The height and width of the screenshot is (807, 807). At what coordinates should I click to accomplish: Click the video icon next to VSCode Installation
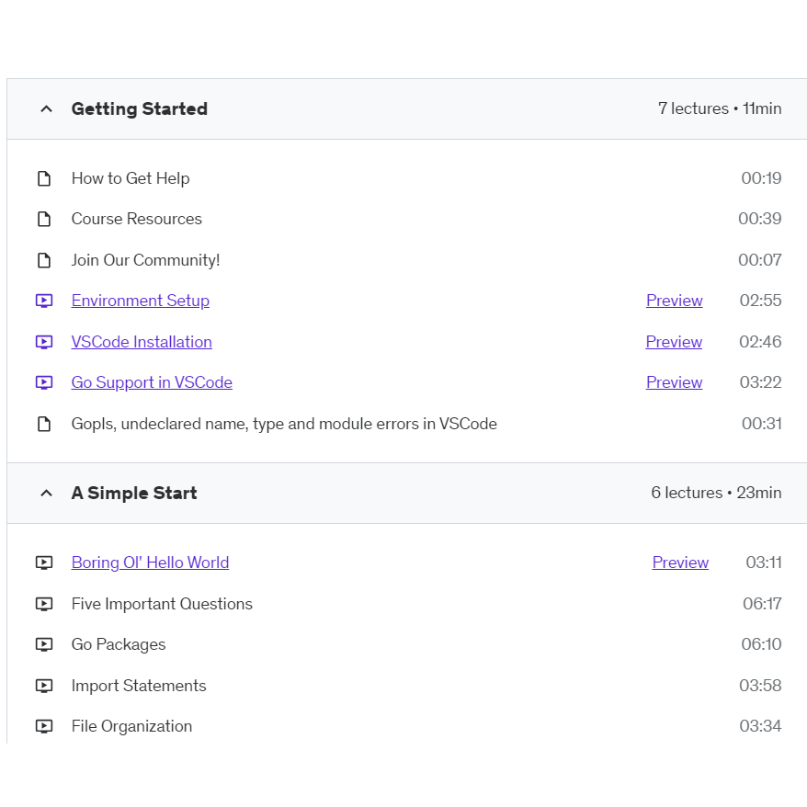pyautogui.click(x=44, y=342)
